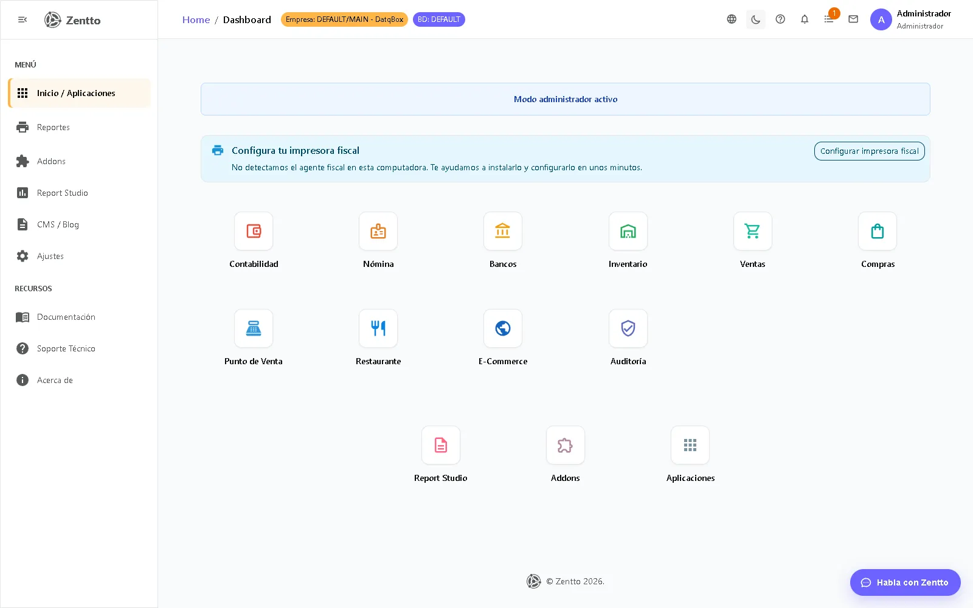The height and width of the screenshot is (608, 973).
Task: Open Addons in the sidebar menu
Action: [79, 161]
